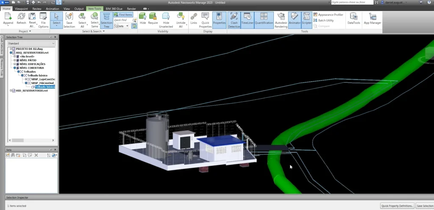Click the Append file icon

(x=8, y=19)
